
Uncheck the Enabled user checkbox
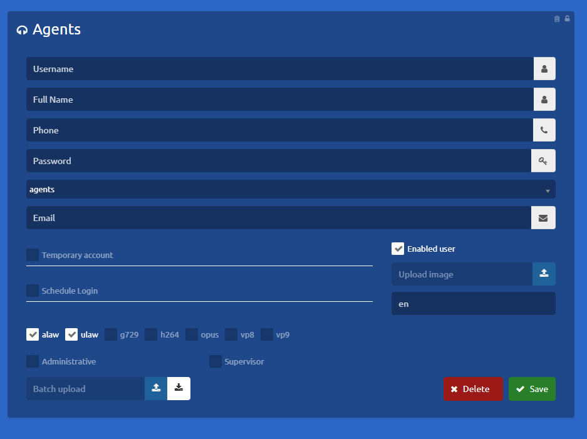pyautogui.click(x=398, y=249)
